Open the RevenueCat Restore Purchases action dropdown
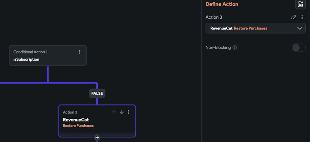This screenshot has width=310, height=142. tap(255, 28)
